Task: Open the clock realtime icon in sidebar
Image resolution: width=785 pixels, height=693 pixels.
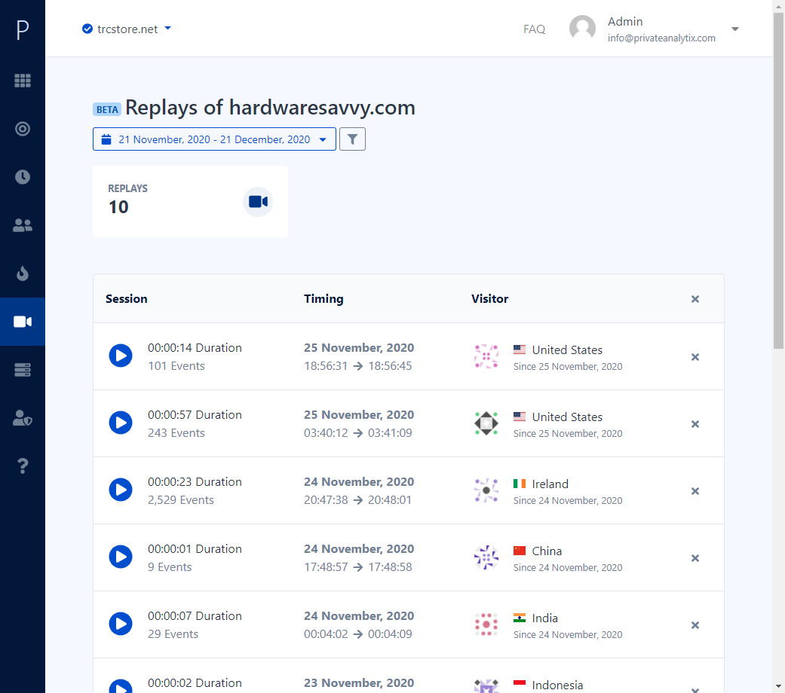Action: (23, 177)
